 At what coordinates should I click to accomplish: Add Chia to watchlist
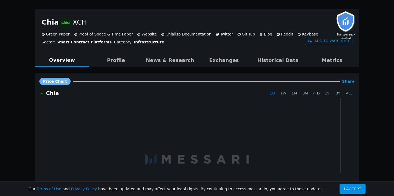point(329,41)
